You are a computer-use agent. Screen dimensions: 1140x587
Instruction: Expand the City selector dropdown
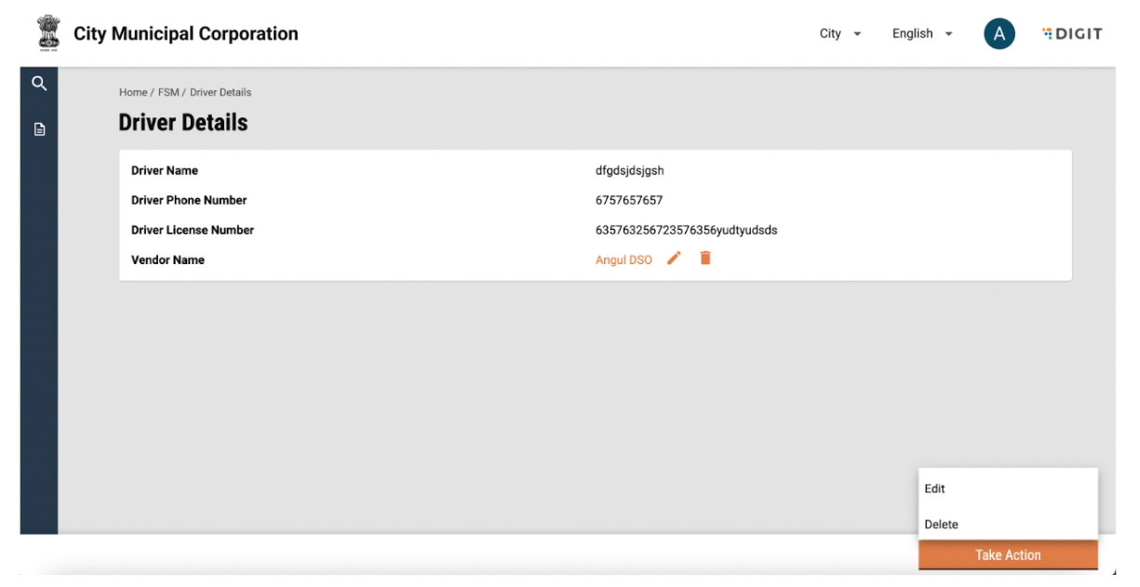pyautogui.click(x=840, y=33)
